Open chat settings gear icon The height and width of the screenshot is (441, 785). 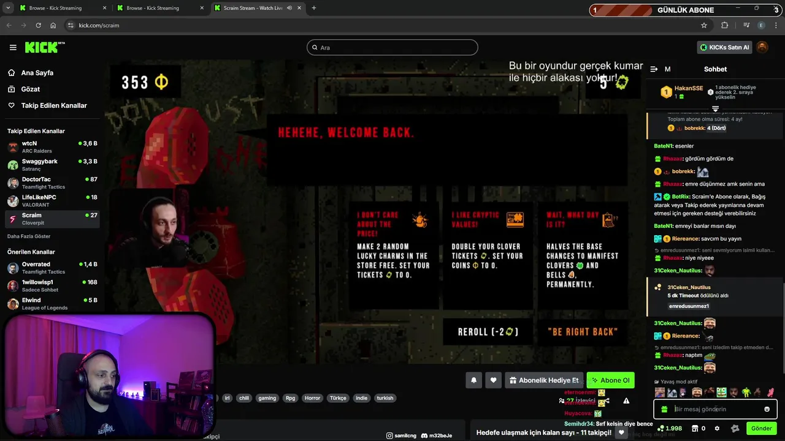tap(717, 428)
